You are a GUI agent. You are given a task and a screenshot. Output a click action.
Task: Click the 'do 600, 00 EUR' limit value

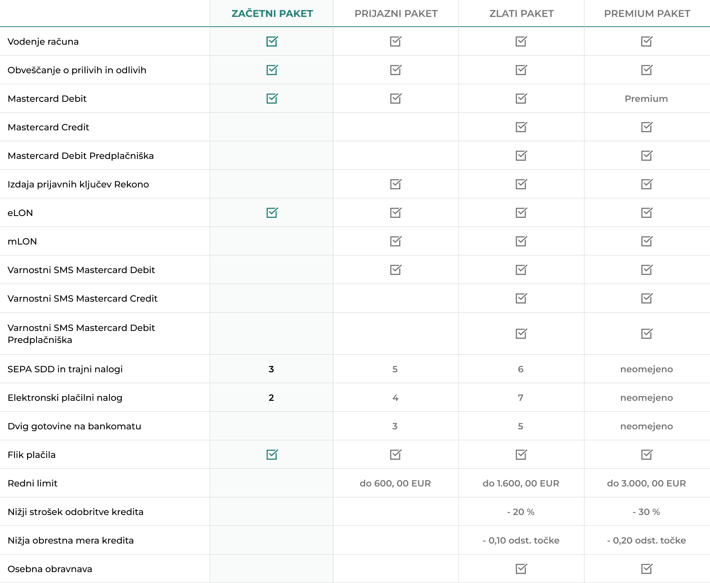395,483
